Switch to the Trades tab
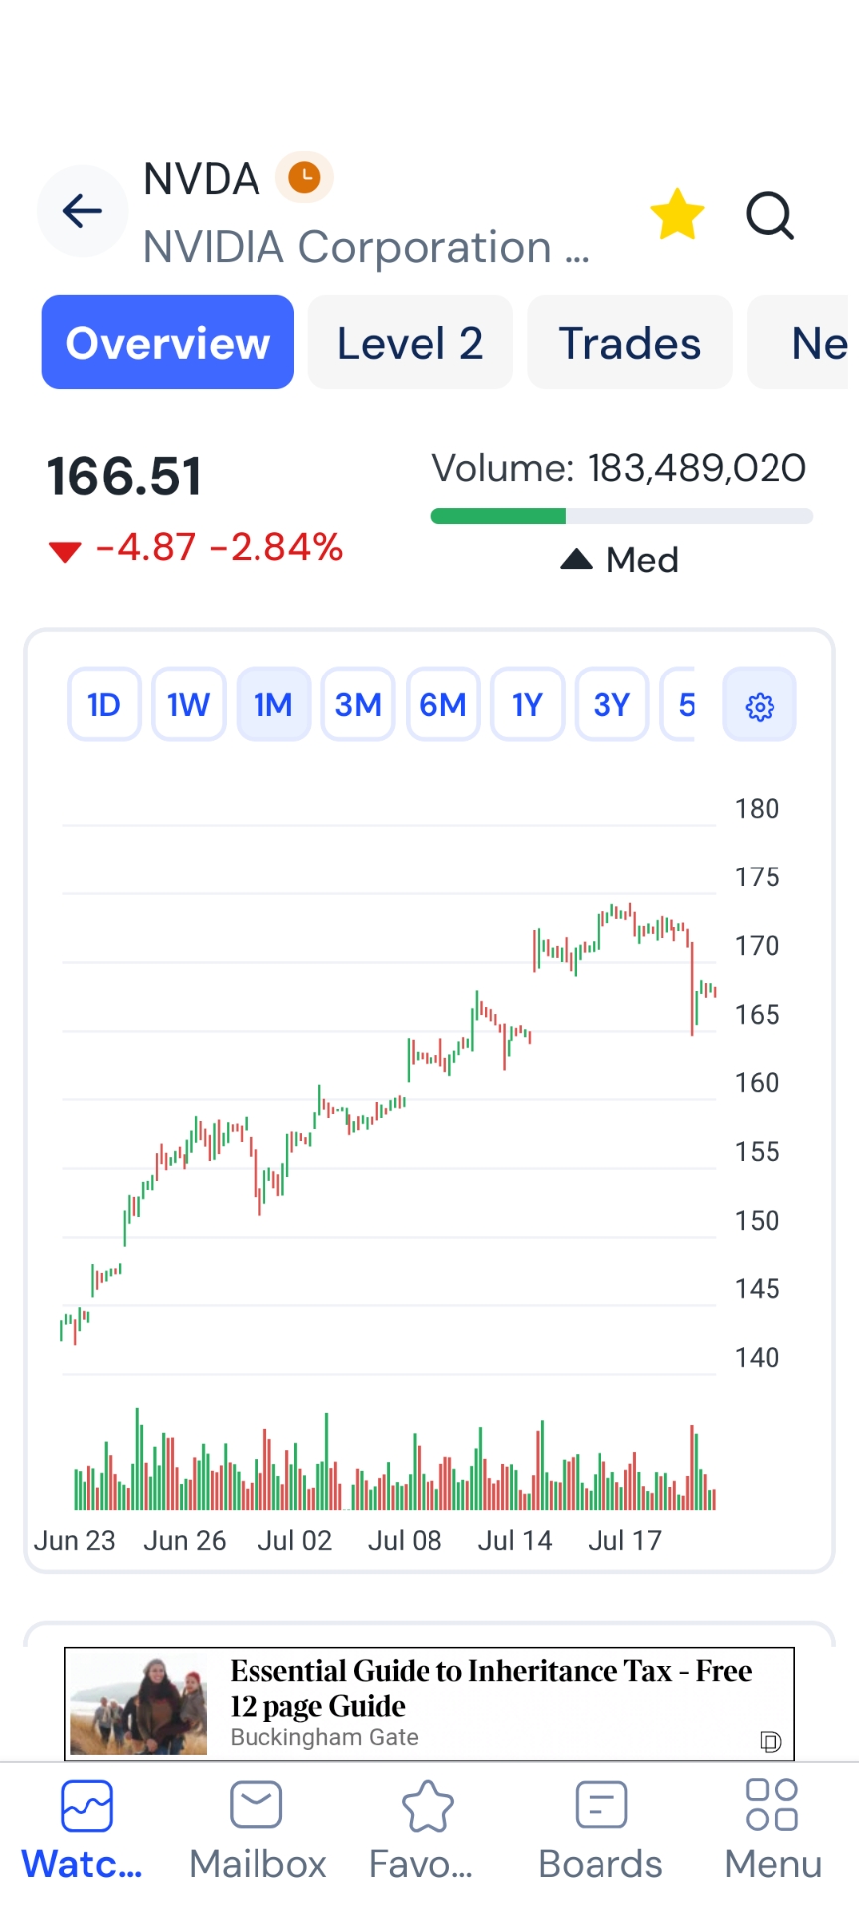859x1929 pixels. (629, 343)
